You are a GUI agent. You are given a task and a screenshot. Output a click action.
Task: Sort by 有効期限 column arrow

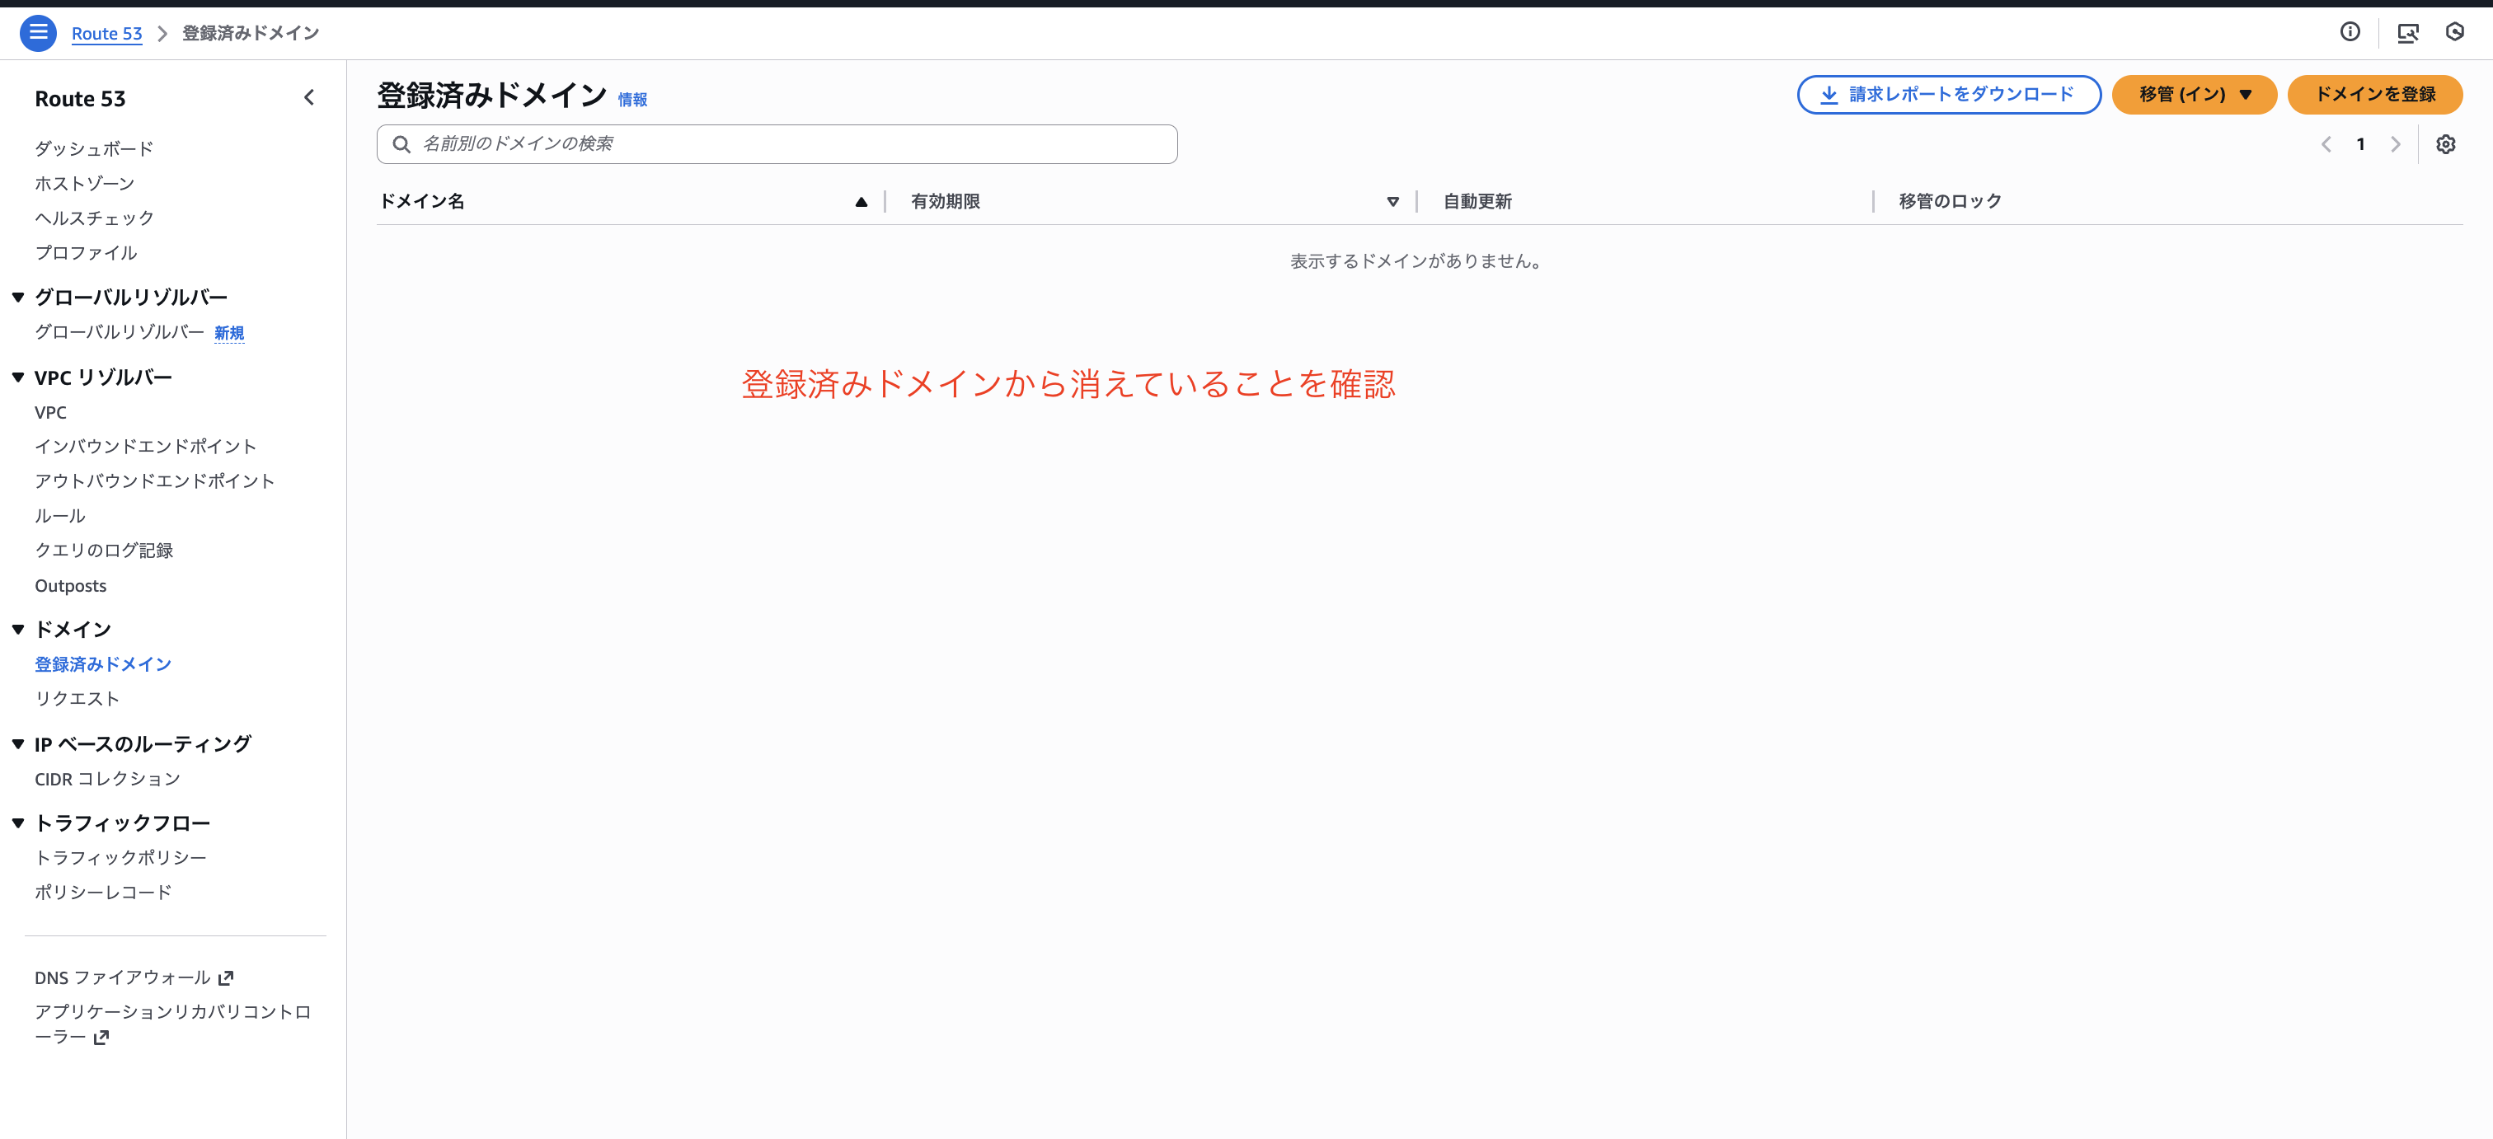click(1392, 201)
